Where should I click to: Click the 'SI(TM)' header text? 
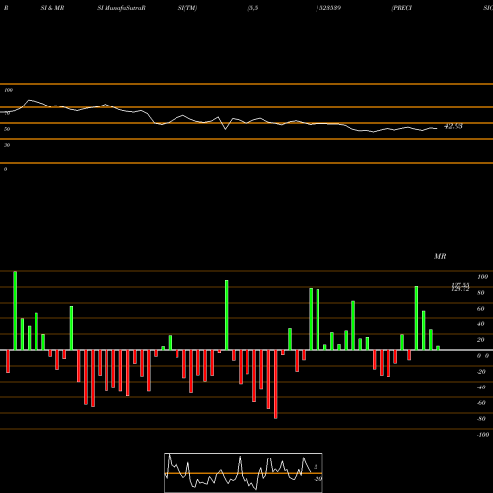pos(187,8)
